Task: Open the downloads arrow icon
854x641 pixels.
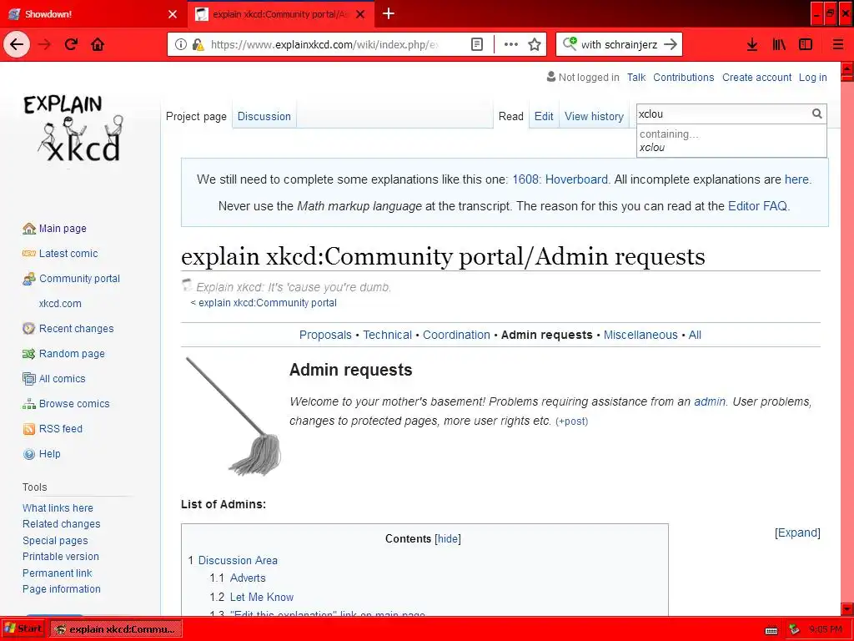Action: [752, 45]
